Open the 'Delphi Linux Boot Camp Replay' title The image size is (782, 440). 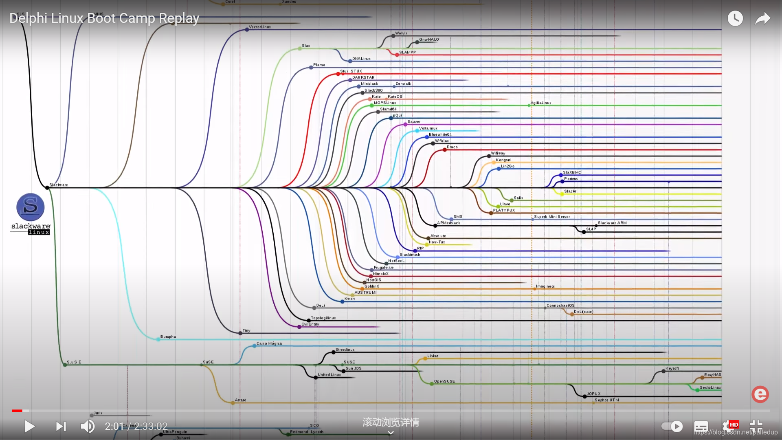[104, 18]
